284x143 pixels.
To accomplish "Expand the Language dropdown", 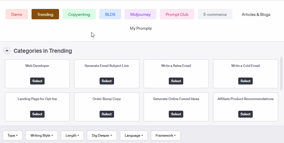I will [x=134, y=136].
